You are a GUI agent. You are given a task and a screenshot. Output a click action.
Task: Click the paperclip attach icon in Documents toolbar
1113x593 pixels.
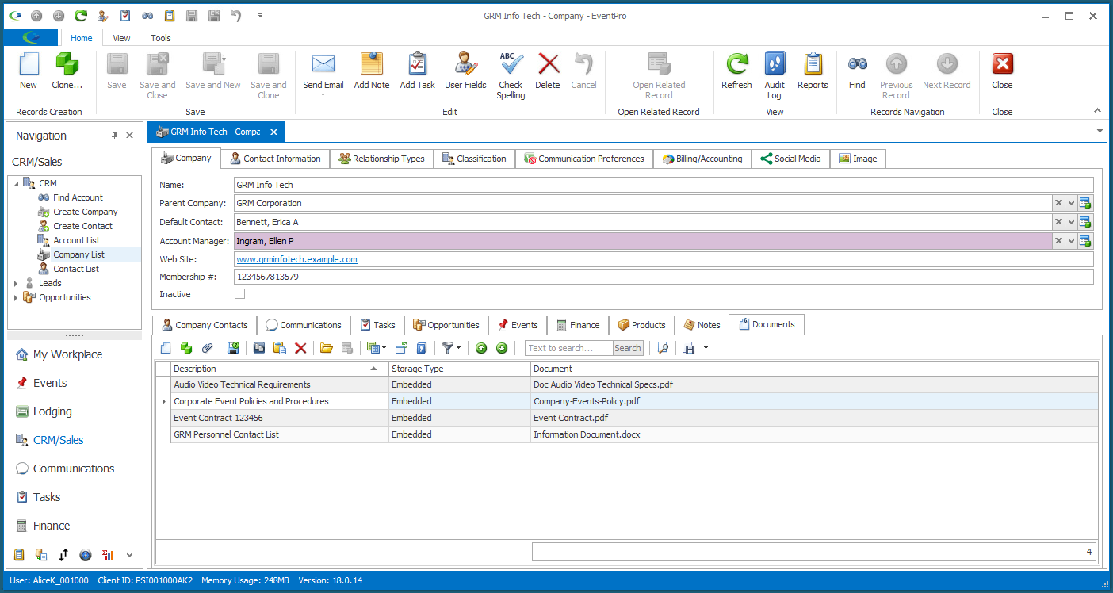tap(207, 347)
